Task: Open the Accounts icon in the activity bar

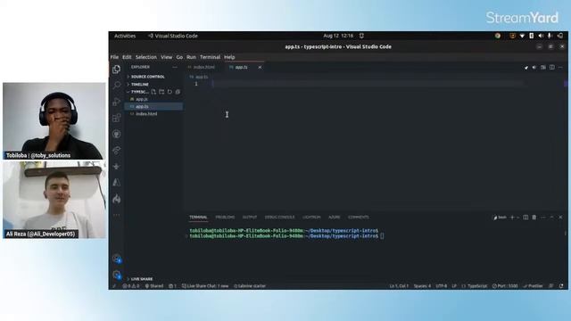Action: [117, 259]
